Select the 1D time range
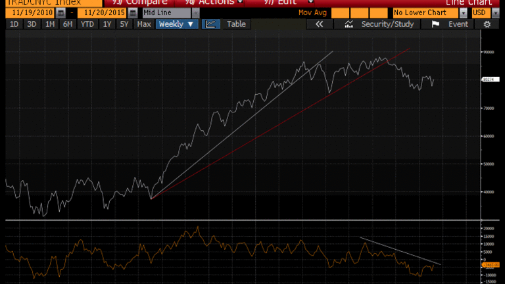The image size is (505, 284). pyautogui.click(x=14, y=24)
